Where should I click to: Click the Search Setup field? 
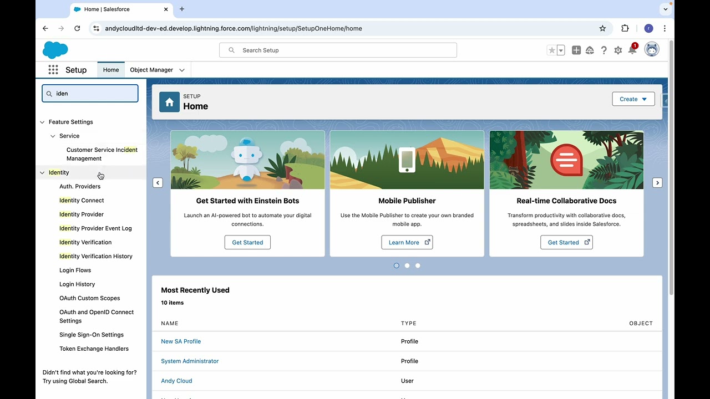click(338, 50)
